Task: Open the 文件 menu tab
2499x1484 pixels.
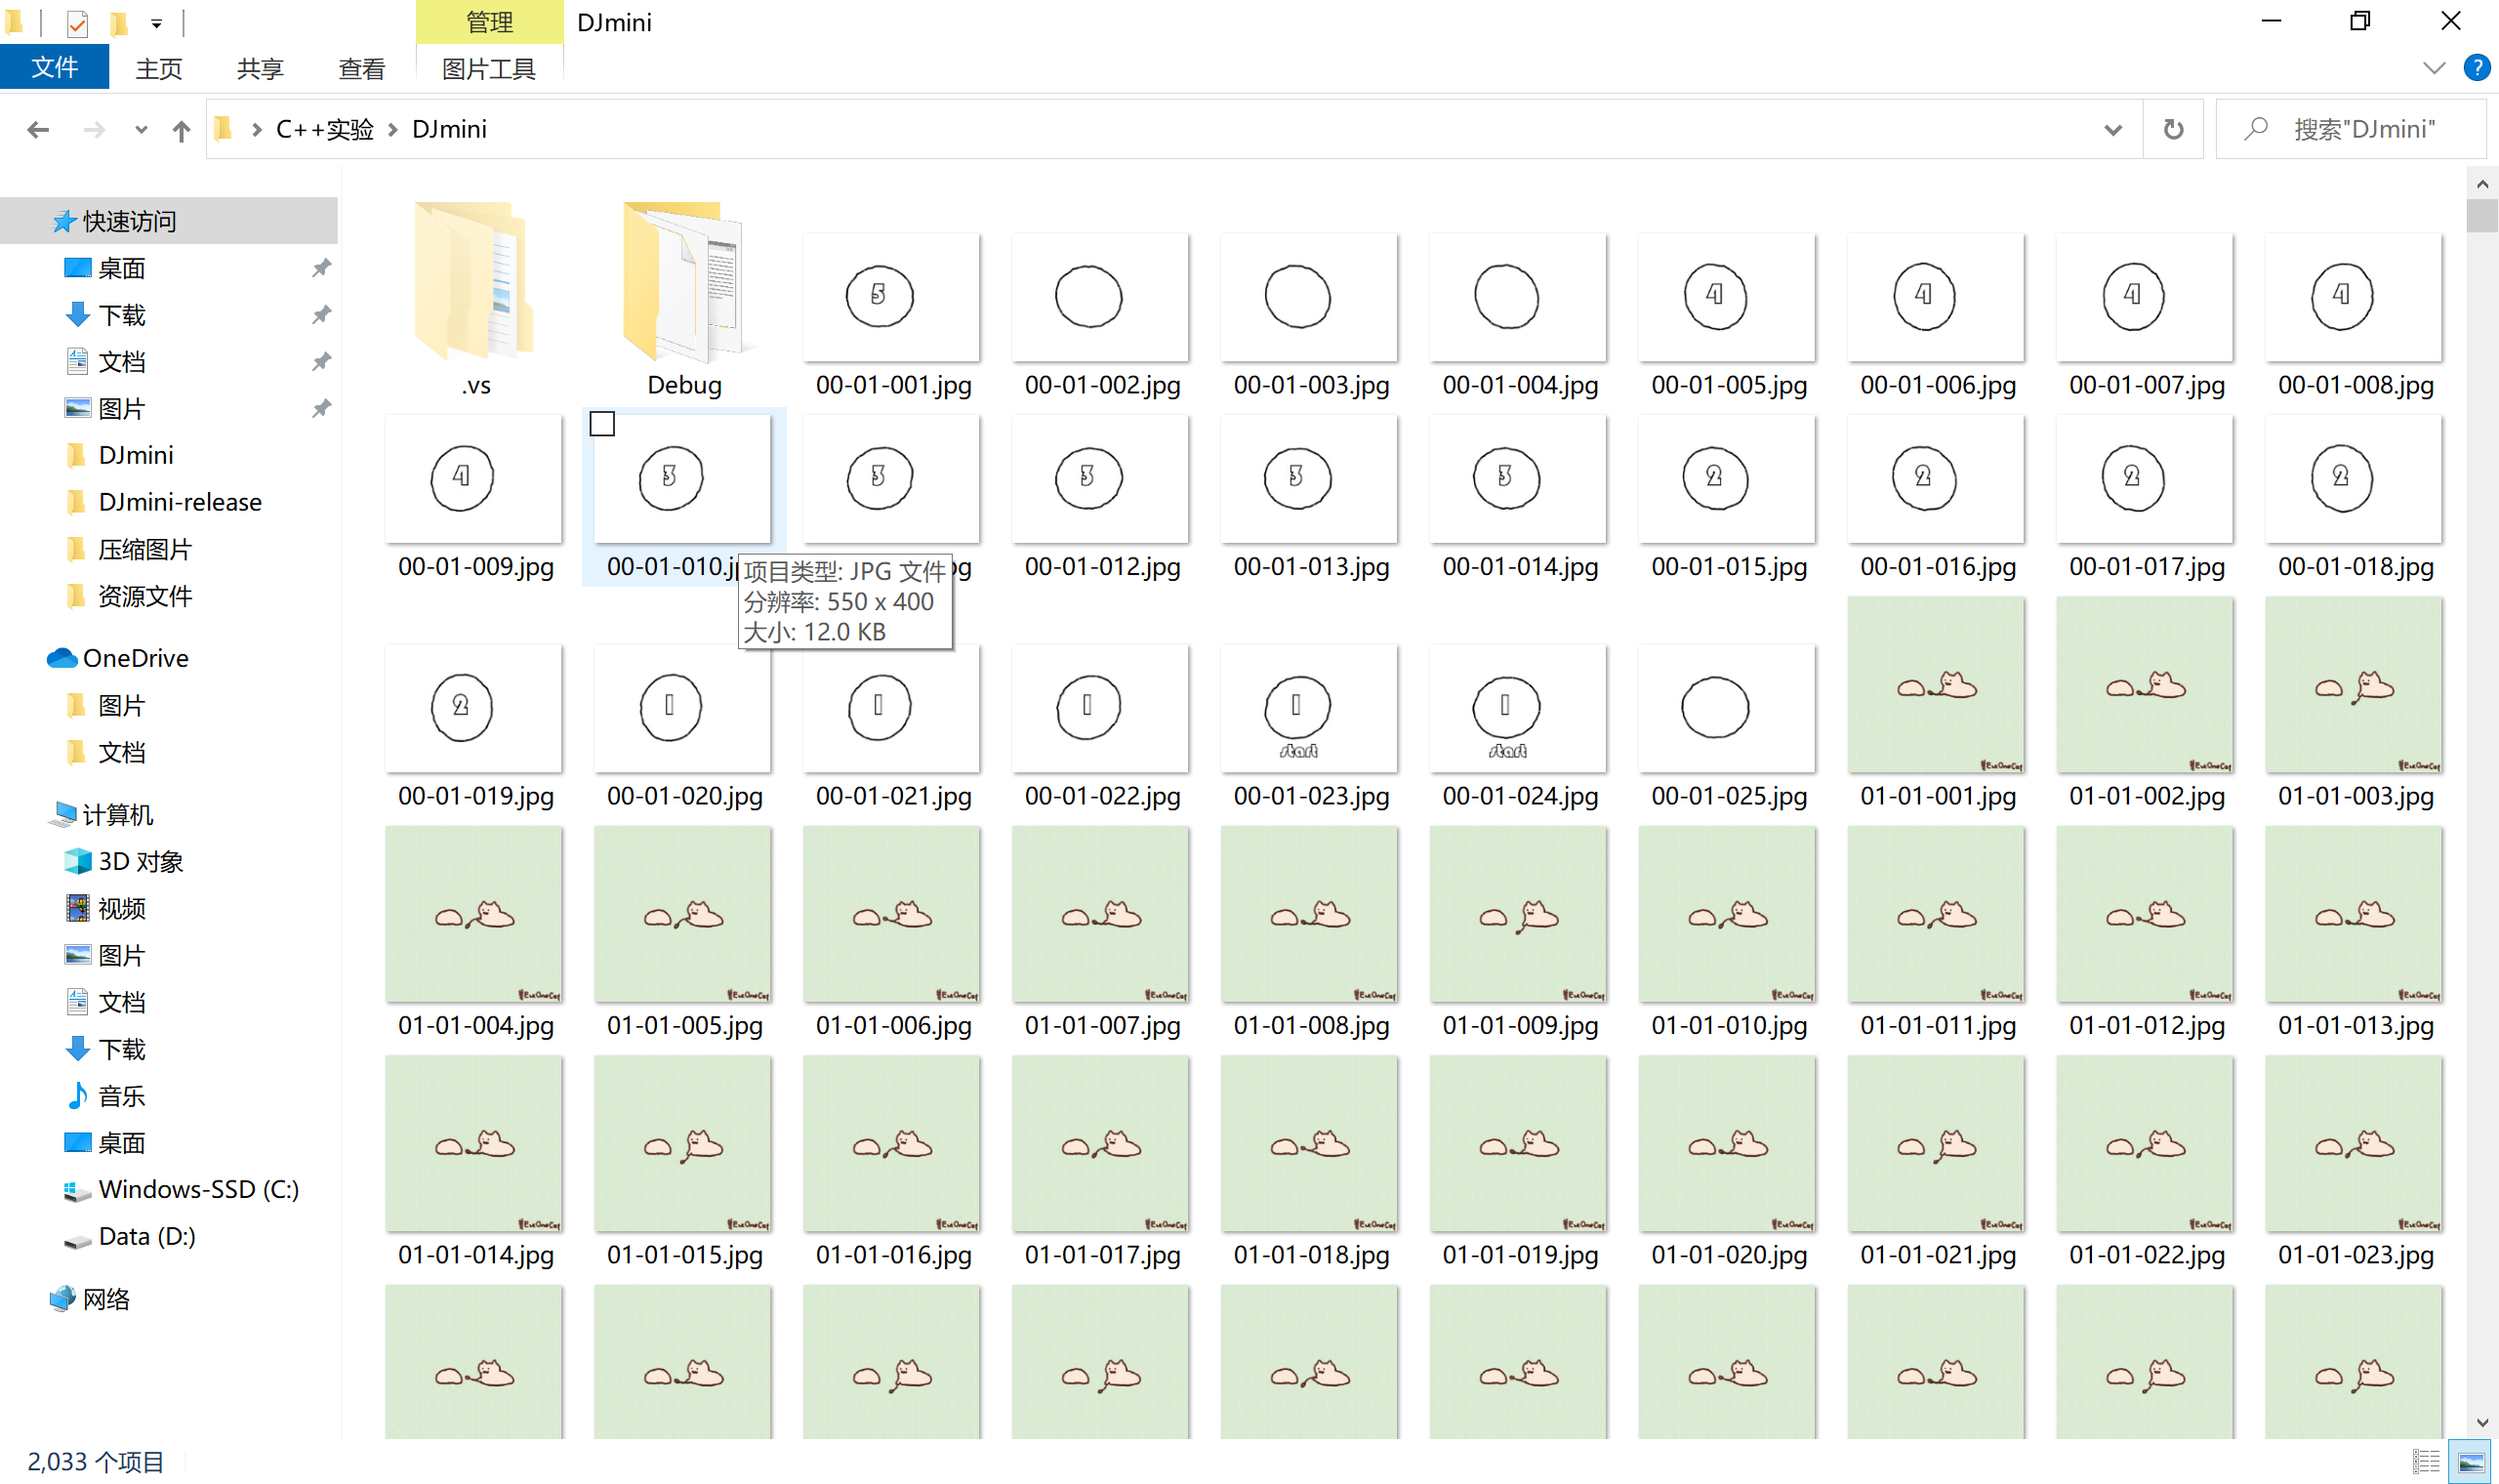Action: [54, 68]
